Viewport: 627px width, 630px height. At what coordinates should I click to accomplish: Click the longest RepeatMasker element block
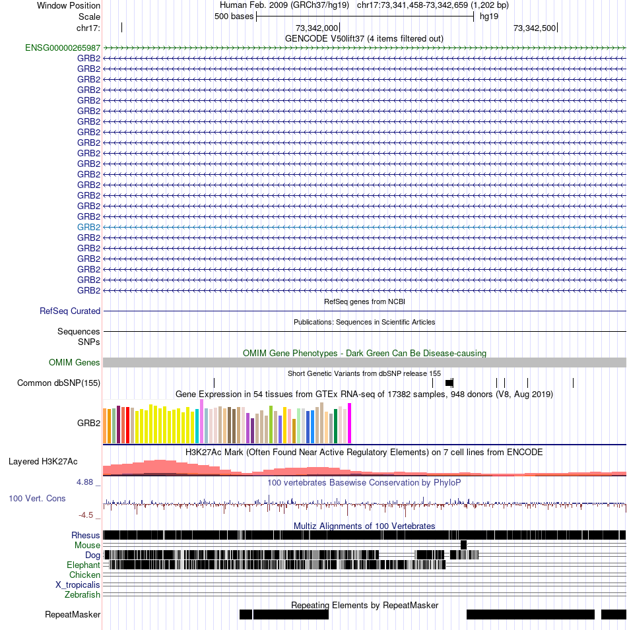point(531,614)
